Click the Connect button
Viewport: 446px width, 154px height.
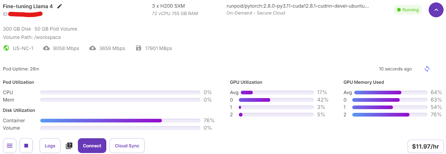[x=92, y=146]
